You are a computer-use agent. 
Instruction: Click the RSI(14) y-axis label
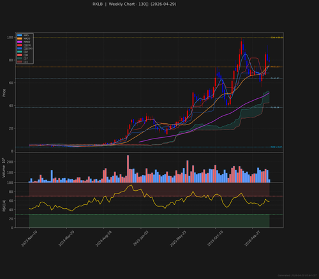pyautogui.click(x=4, y=206)
